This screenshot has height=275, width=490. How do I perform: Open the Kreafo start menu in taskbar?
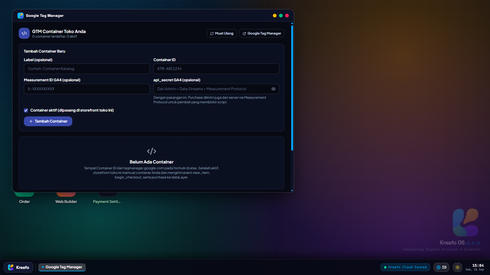pyautogui.click(x=18, y=267)
